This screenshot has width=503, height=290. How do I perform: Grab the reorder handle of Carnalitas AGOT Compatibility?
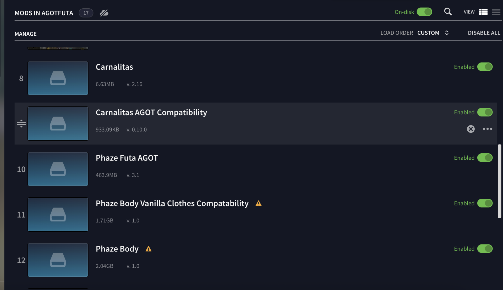pyautogui.click(x=21, y=124)
